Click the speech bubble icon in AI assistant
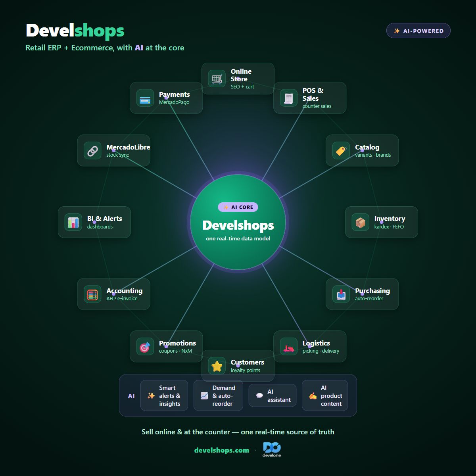The width and height of the screenshot is (476, 476). coord(259,395)
